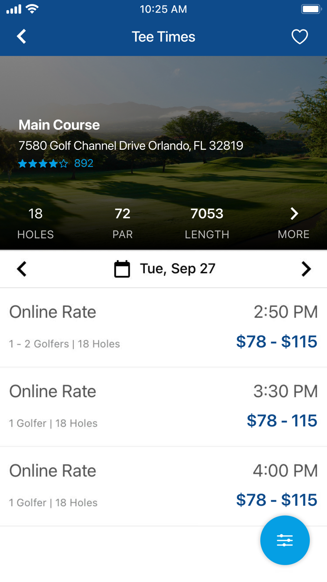Tap the filter settings floating button

click(x=285, y=540)
